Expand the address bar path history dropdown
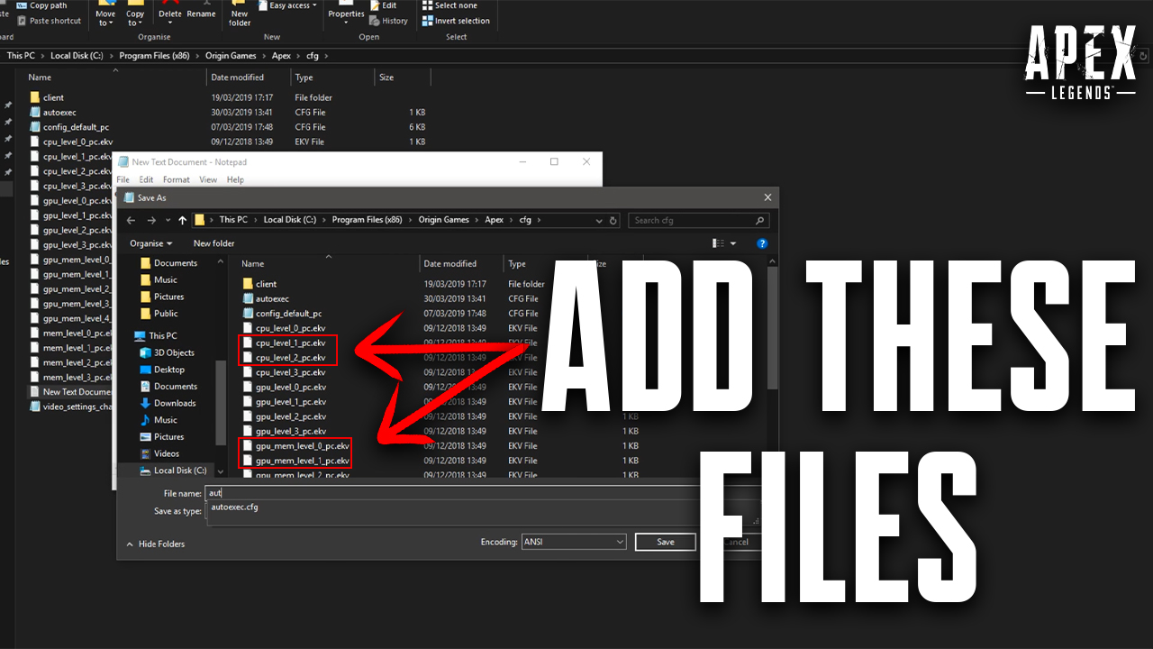The height and width of the screenshot is (649, 1153). click(x=600, y=220)
